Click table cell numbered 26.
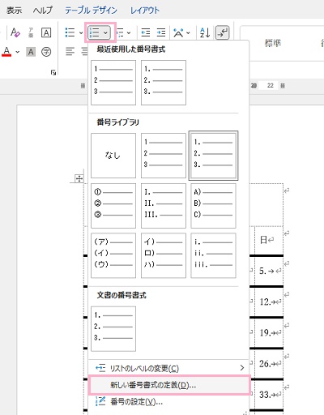The height and width of the screenshot is (415, 324). point(269,364)
